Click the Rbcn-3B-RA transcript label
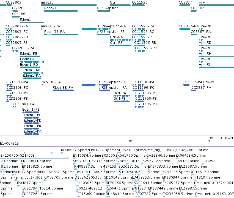The height and width of the screenshot is (198, 234). pyautogui.click(x=55, y=32)
